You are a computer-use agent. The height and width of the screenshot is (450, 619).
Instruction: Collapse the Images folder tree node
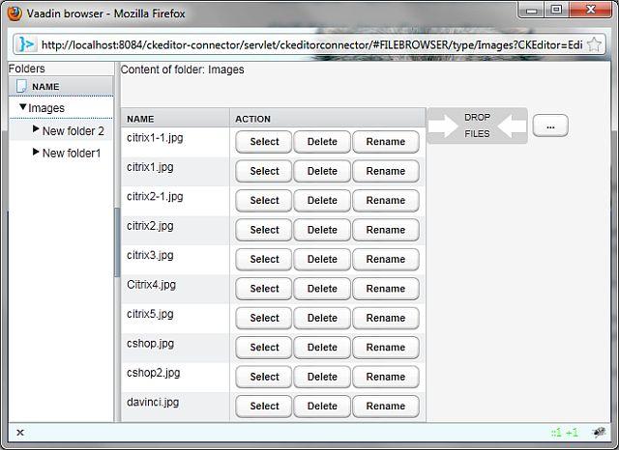pos(23,107)
